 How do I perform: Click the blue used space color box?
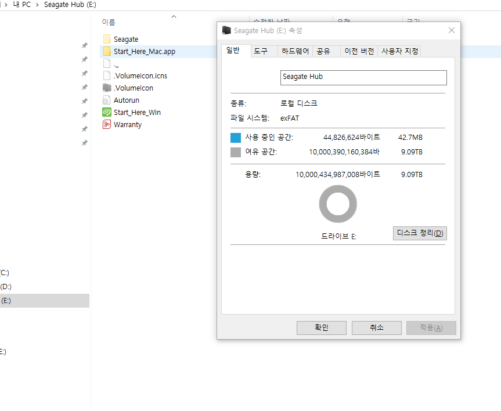(236, 138)
